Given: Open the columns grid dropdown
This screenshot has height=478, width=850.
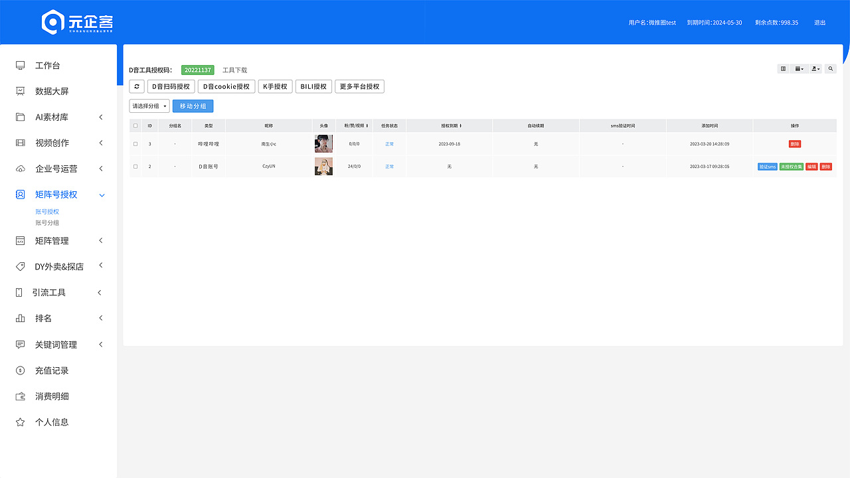Looking at the screenshot, I should tap(799, 68).
